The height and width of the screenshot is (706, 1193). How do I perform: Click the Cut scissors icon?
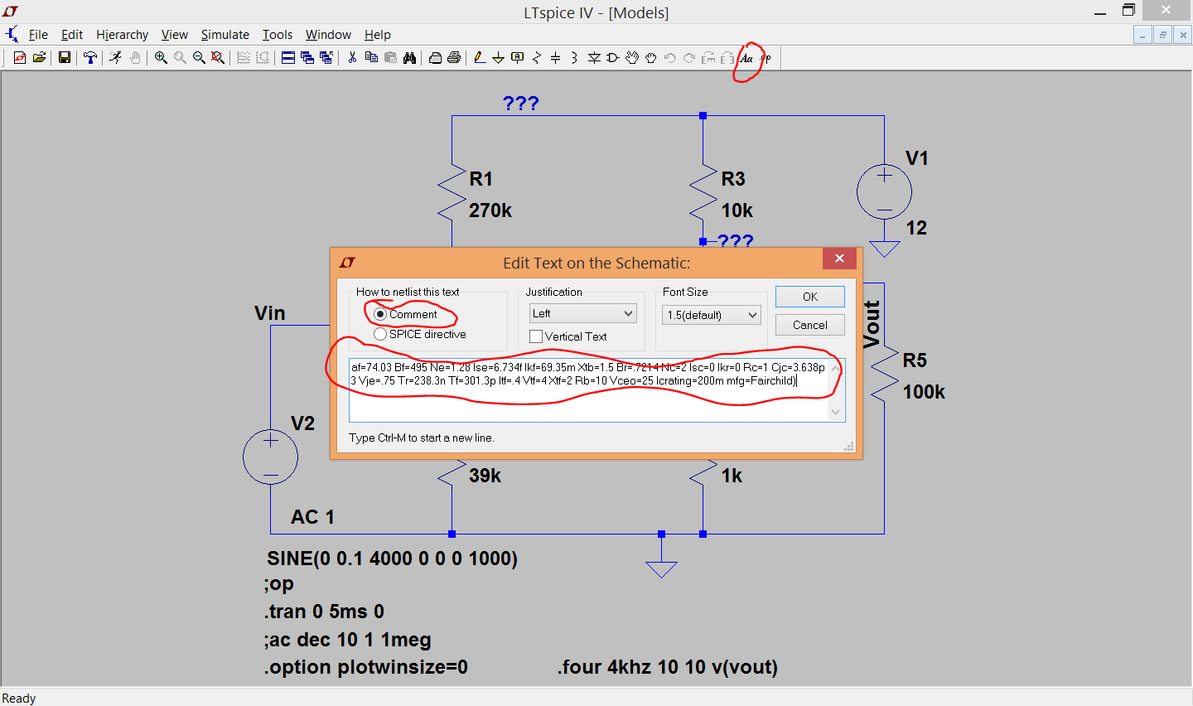(x=352, y=58)
